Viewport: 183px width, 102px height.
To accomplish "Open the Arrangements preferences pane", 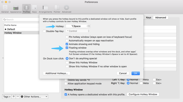I will [45, 8].
